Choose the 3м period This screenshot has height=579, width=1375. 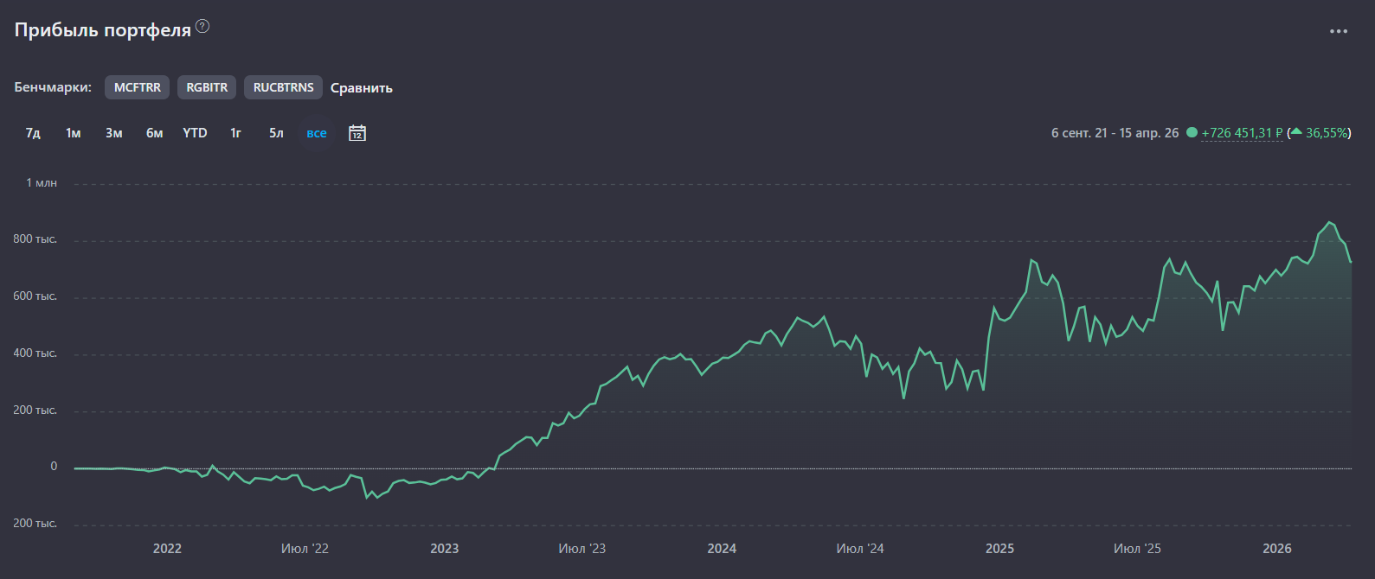coord(114,133)
